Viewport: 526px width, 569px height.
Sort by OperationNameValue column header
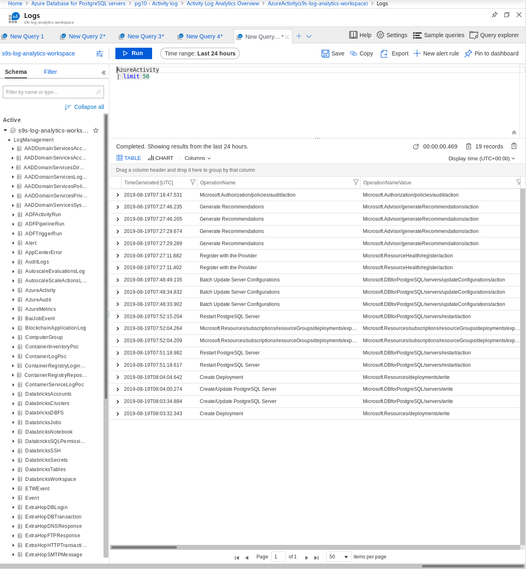click(x=387, y=183)
